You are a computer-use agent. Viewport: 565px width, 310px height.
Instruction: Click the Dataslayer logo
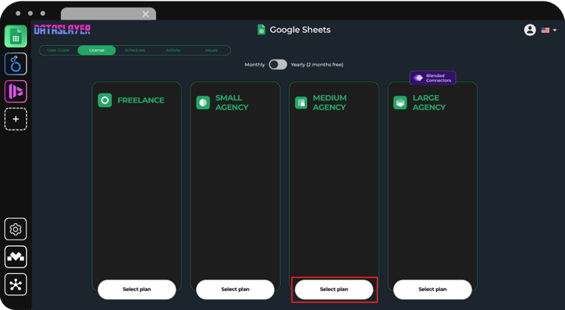62,30
